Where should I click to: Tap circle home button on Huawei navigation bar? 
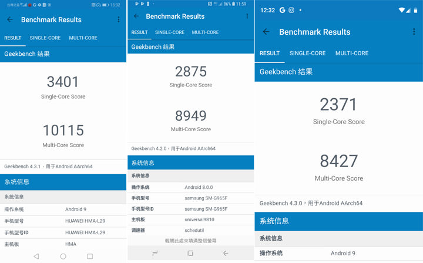pyautogui.click(x=63, y=256)
